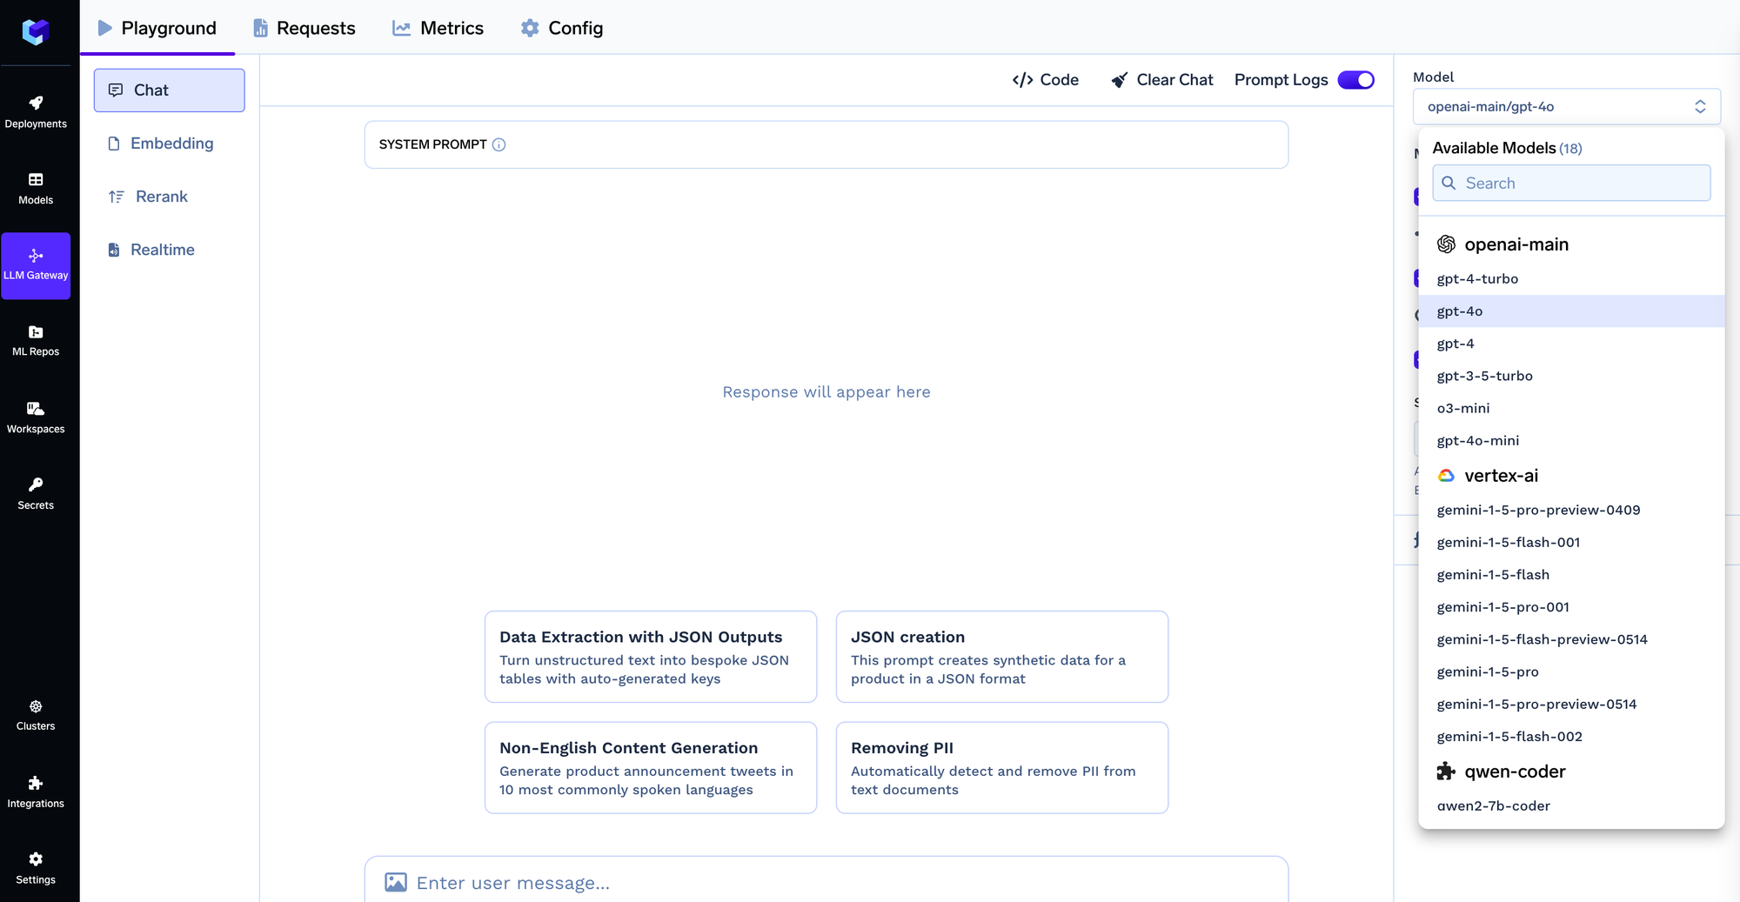
Task: Click the model Search field
Action: (1571, 184)
